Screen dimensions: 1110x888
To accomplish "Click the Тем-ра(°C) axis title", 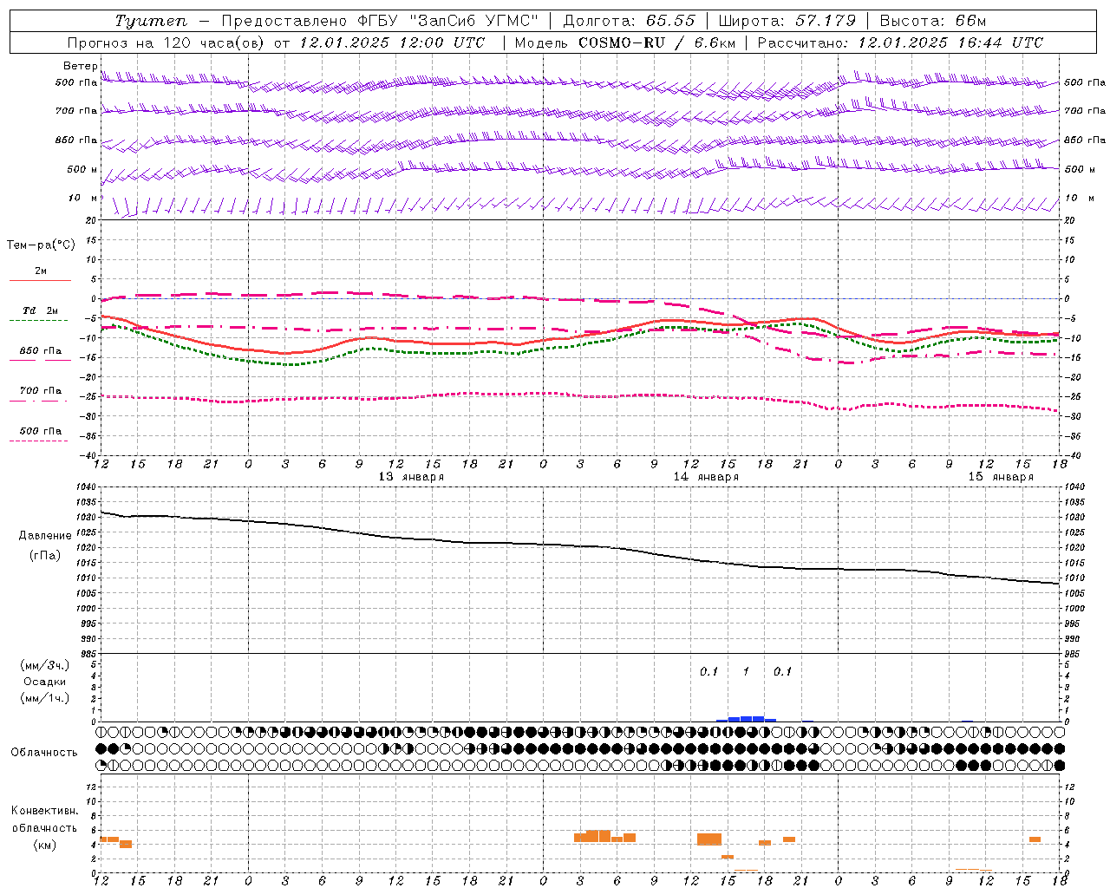I will [x=41, y=245].
